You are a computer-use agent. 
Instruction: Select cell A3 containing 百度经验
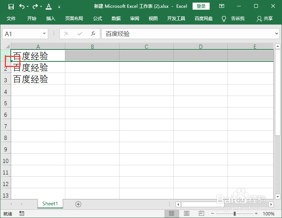point(38,79)
